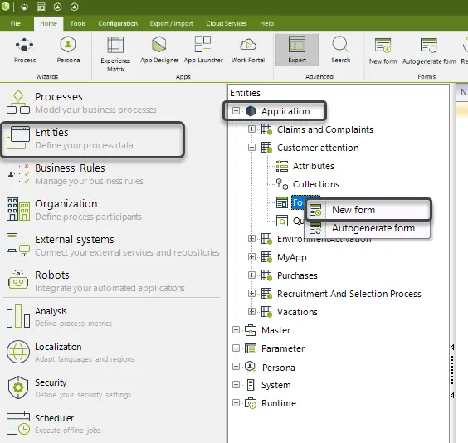Screen dimensions: 468x443
Task: Select the Queries item icon
Action: tap(282, 221)
